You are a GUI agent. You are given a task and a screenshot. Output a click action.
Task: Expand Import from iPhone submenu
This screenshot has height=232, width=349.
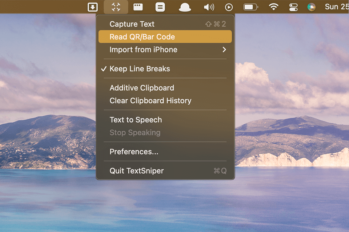pos(165,50)
